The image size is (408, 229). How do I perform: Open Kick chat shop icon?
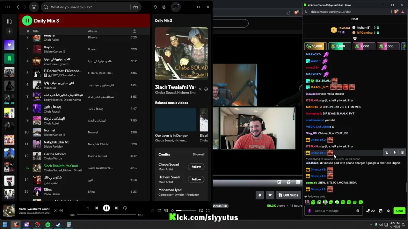[x=381, y=211]
